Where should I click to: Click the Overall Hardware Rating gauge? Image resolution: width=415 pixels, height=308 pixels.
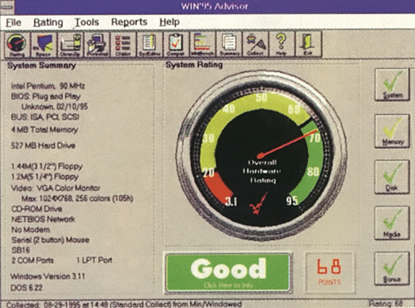click(261, 155)
